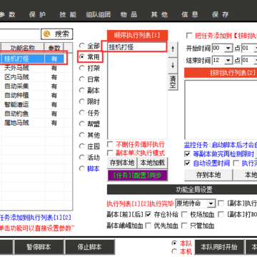
Task: Focus the search input field
Action: (x=19, y=34)
